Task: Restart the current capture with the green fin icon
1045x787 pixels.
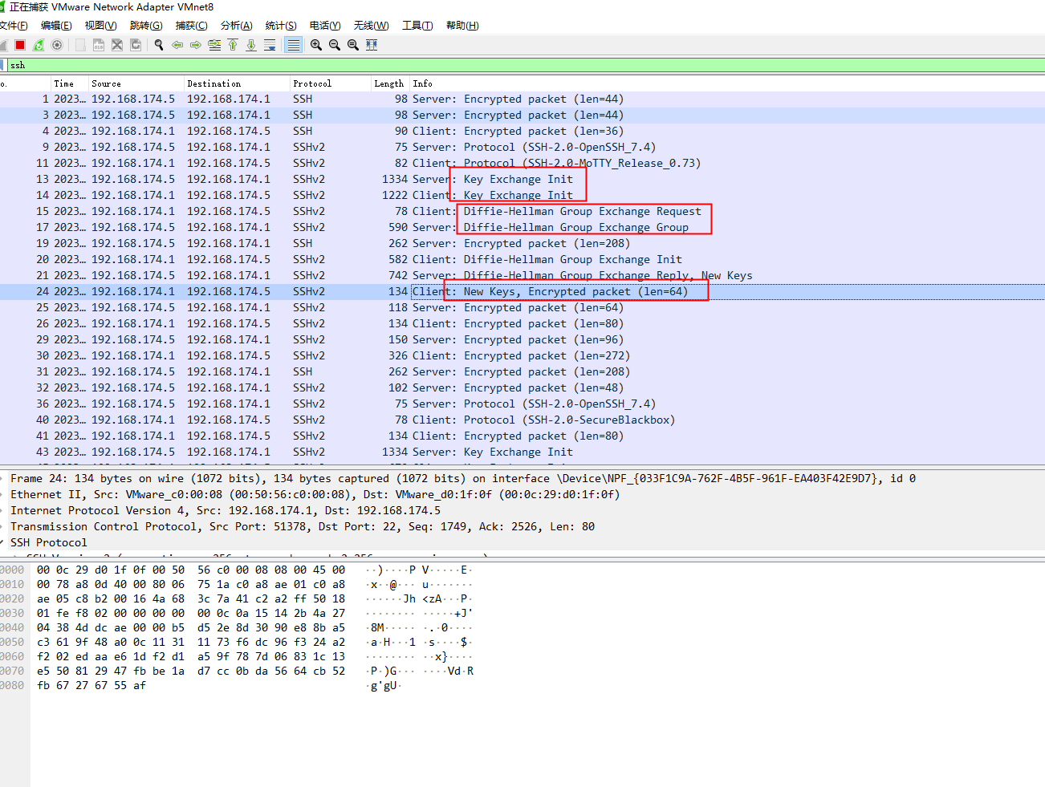Action: click(39, 45)
